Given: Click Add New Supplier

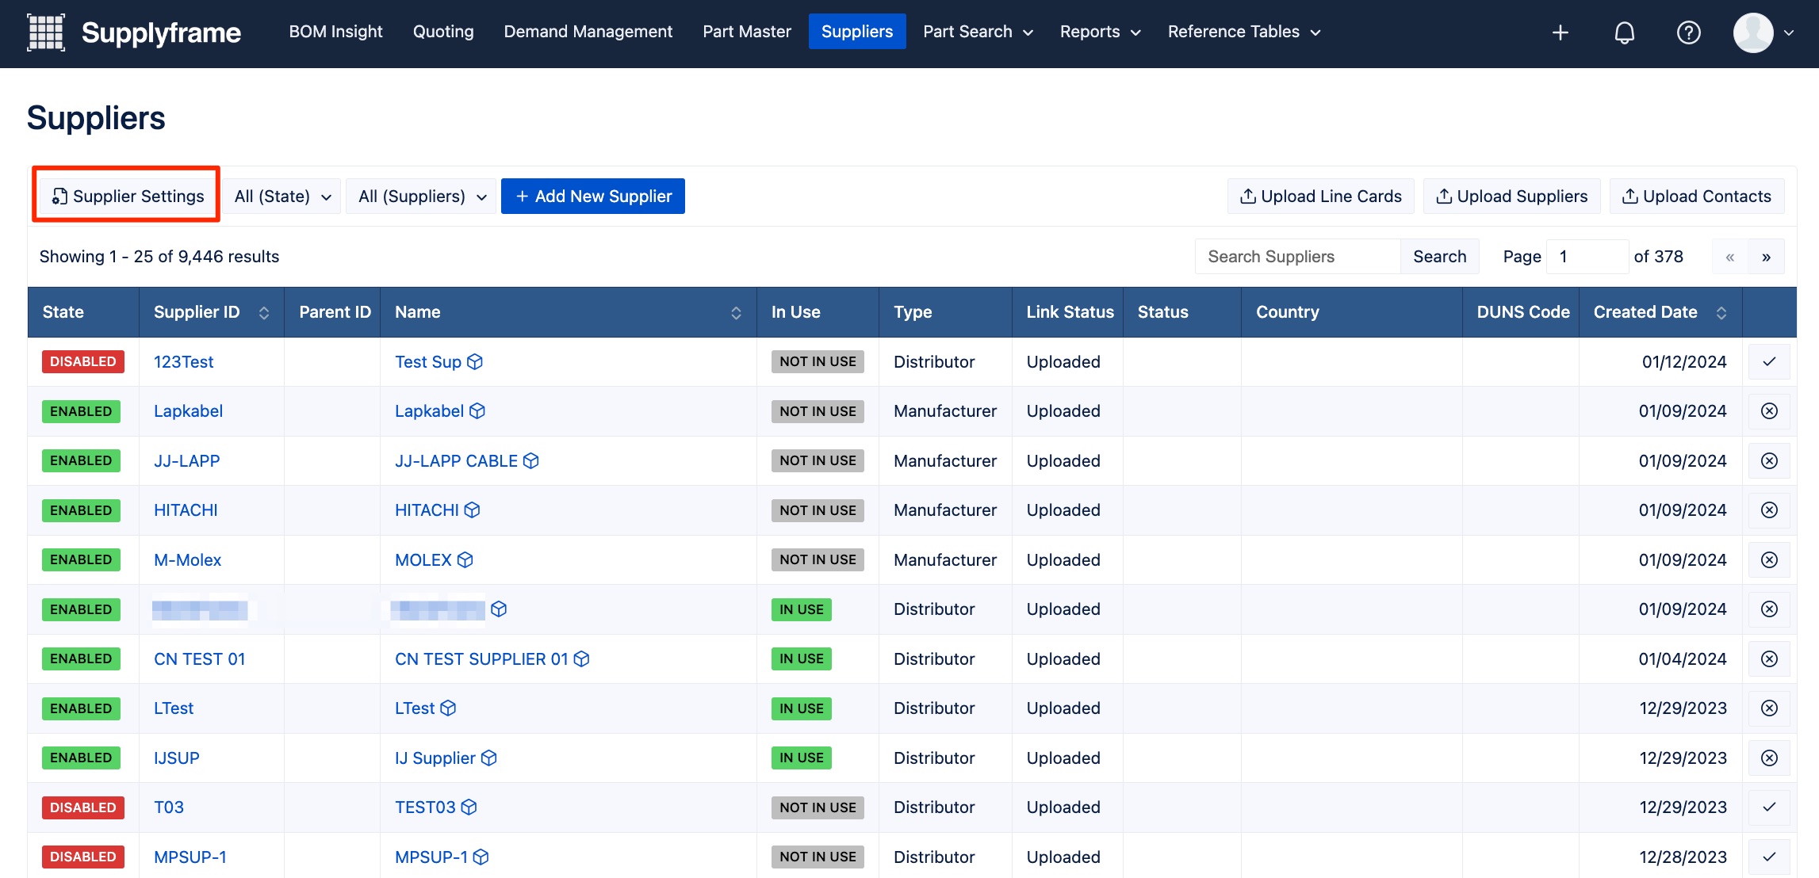Looking at the screenshot, I should pos(593,196).
